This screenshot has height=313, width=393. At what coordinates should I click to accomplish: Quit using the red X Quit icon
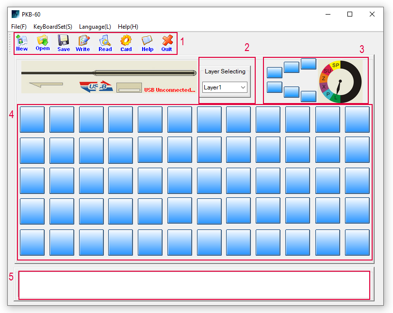tap(167, 43)
